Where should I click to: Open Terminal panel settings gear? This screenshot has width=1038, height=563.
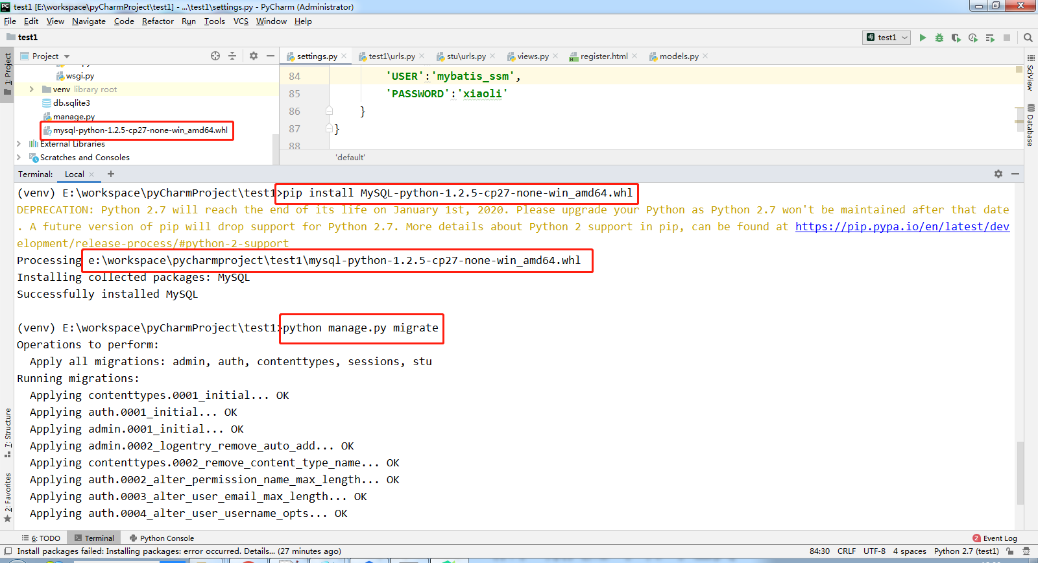998,174
